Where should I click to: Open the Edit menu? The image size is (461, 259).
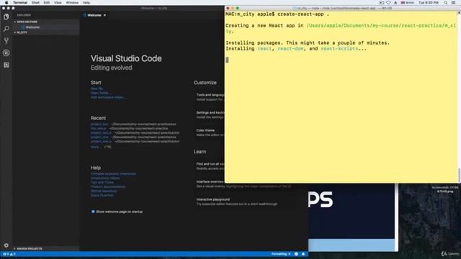point(46,3)
